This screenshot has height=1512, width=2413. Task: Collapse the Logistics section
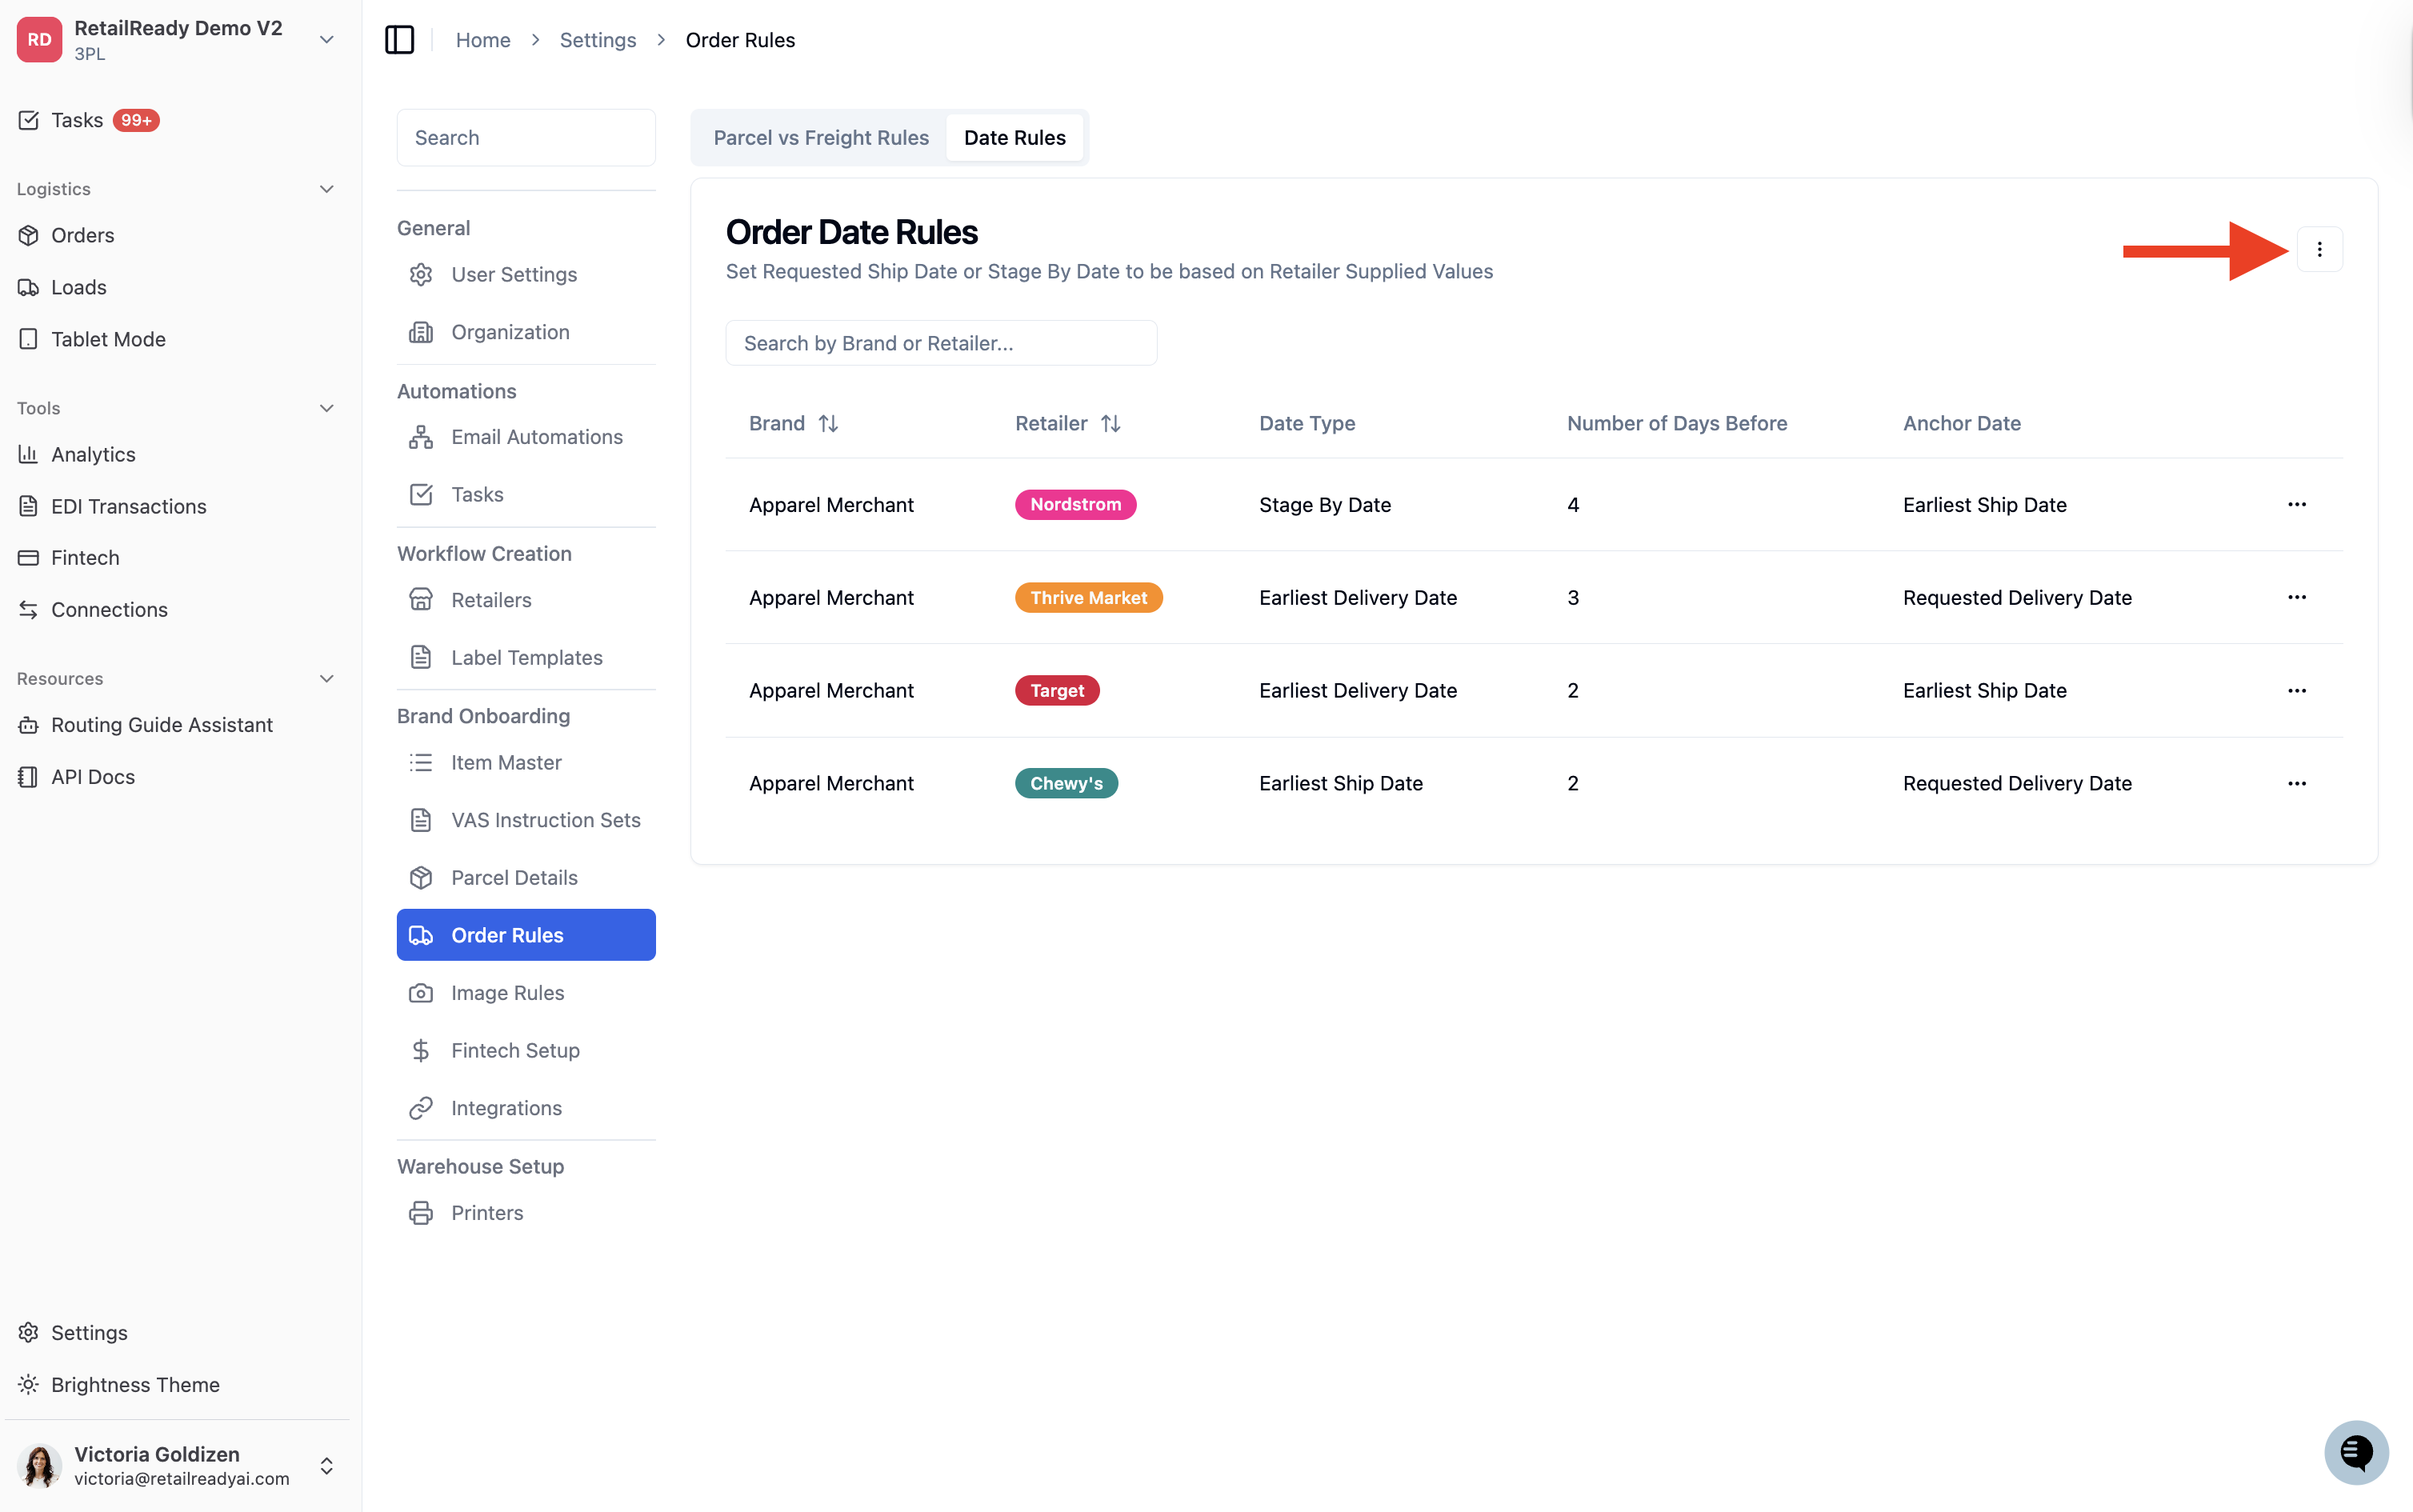(x=326, y=189)
